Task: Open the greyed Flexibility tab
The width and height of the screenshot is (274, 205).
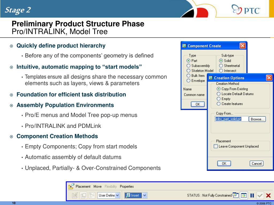Action: (x=111, y=187)
